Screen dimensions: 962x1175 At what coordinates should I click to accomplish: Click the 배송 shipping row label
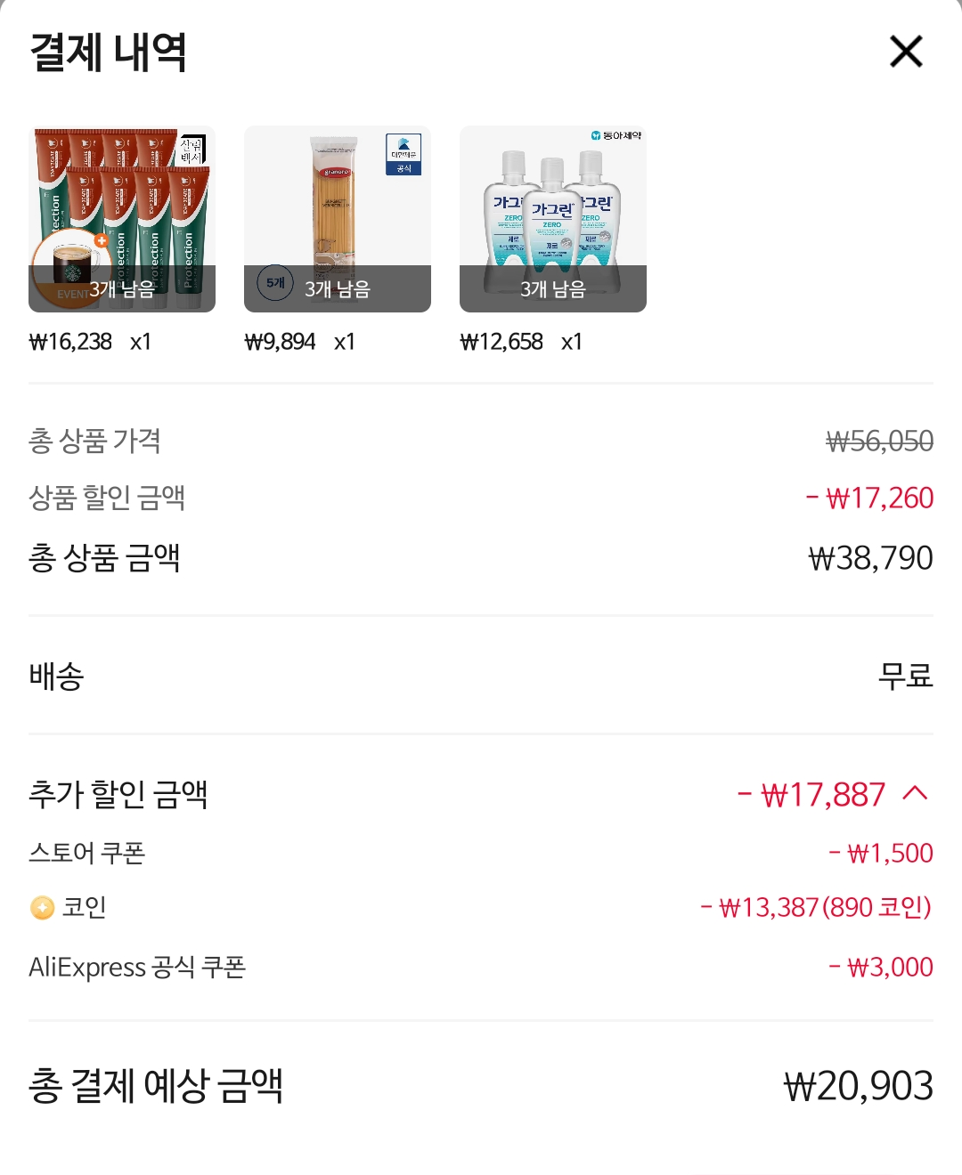pos(56,677)
